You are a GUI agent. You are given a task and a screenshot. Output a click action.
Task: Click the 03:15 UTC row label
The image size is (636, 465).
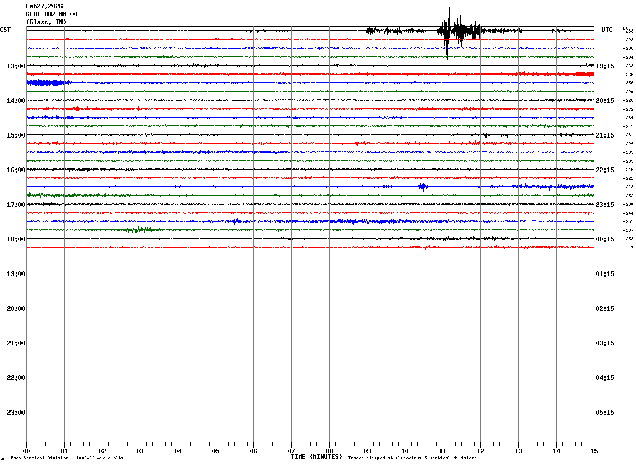click(x=605, y=343)
